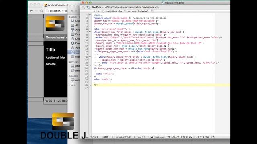The width and height of the screenshot is (257, 144).
Task: Select Remote Disc icon in Finder sidebar
Action: point(73,70)
